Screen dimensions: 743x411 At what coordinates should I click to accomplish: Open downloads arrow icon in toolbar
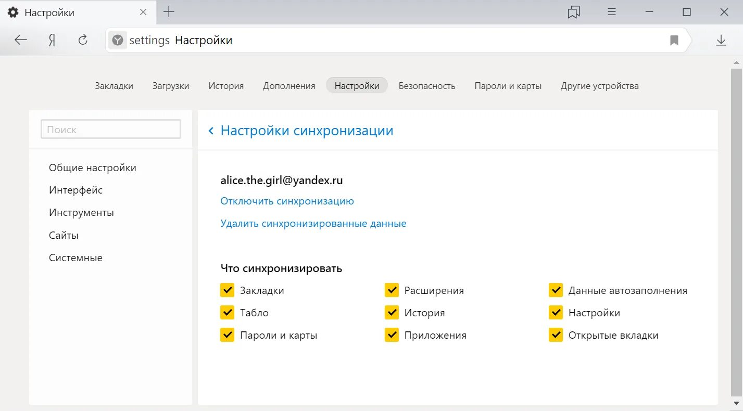point(721,40)
